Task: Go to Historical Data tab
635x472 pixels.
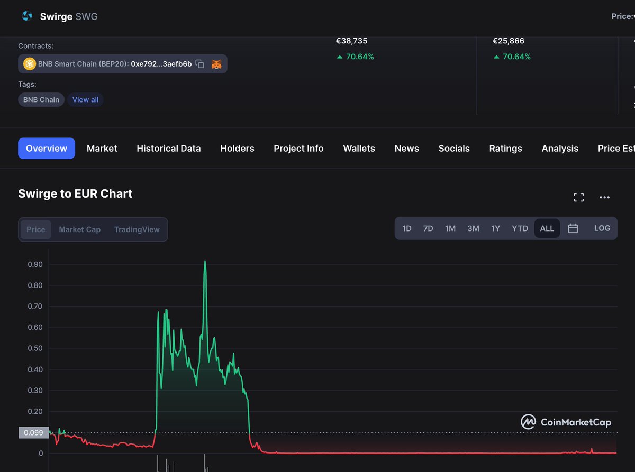Action: 169,149
